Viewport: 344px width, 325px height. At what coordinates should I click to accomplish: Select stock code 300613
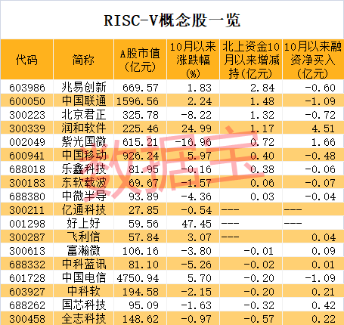coord(27,251)
